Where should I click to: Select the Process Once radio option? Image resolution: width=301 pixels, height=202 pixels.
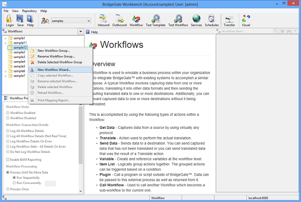tap(8, 189)
